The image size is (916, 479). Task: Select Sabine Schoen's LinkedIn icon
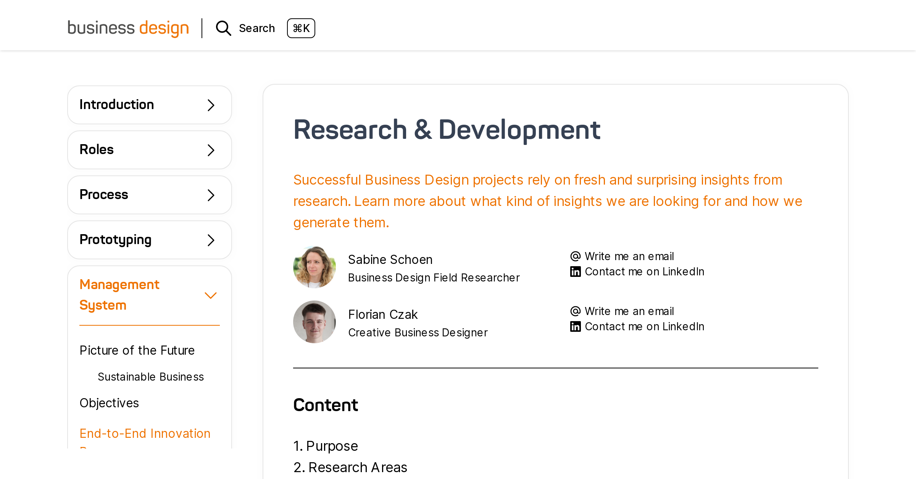575,271
